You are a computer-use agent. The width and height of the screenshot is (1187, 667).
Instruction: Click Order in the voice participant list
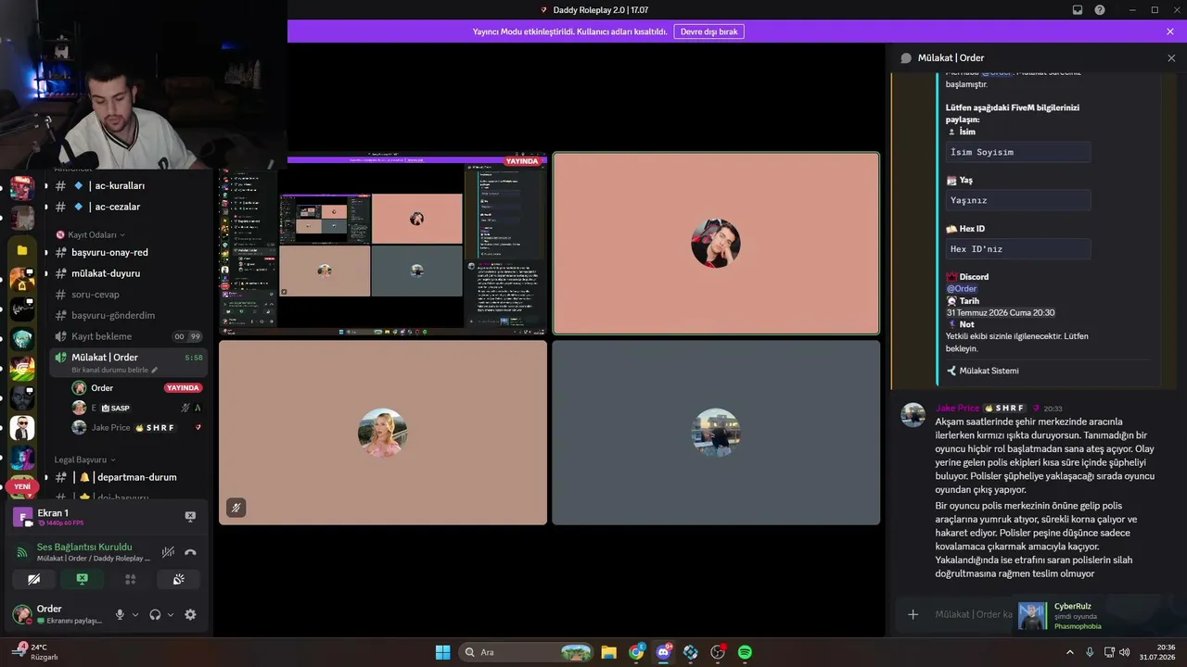[135, 388]
